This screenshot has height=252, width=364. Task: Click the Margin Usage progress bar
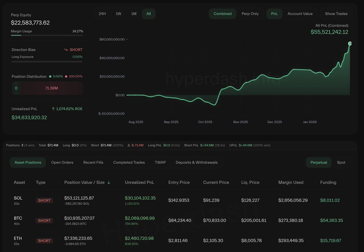[x=47, y=35]
